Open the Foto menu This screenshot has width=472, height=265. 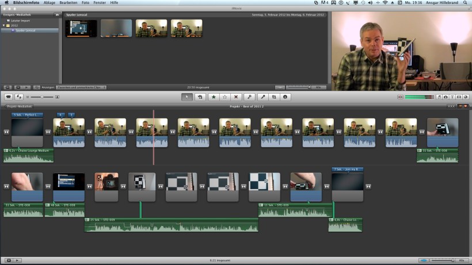(x=86, y=2)
